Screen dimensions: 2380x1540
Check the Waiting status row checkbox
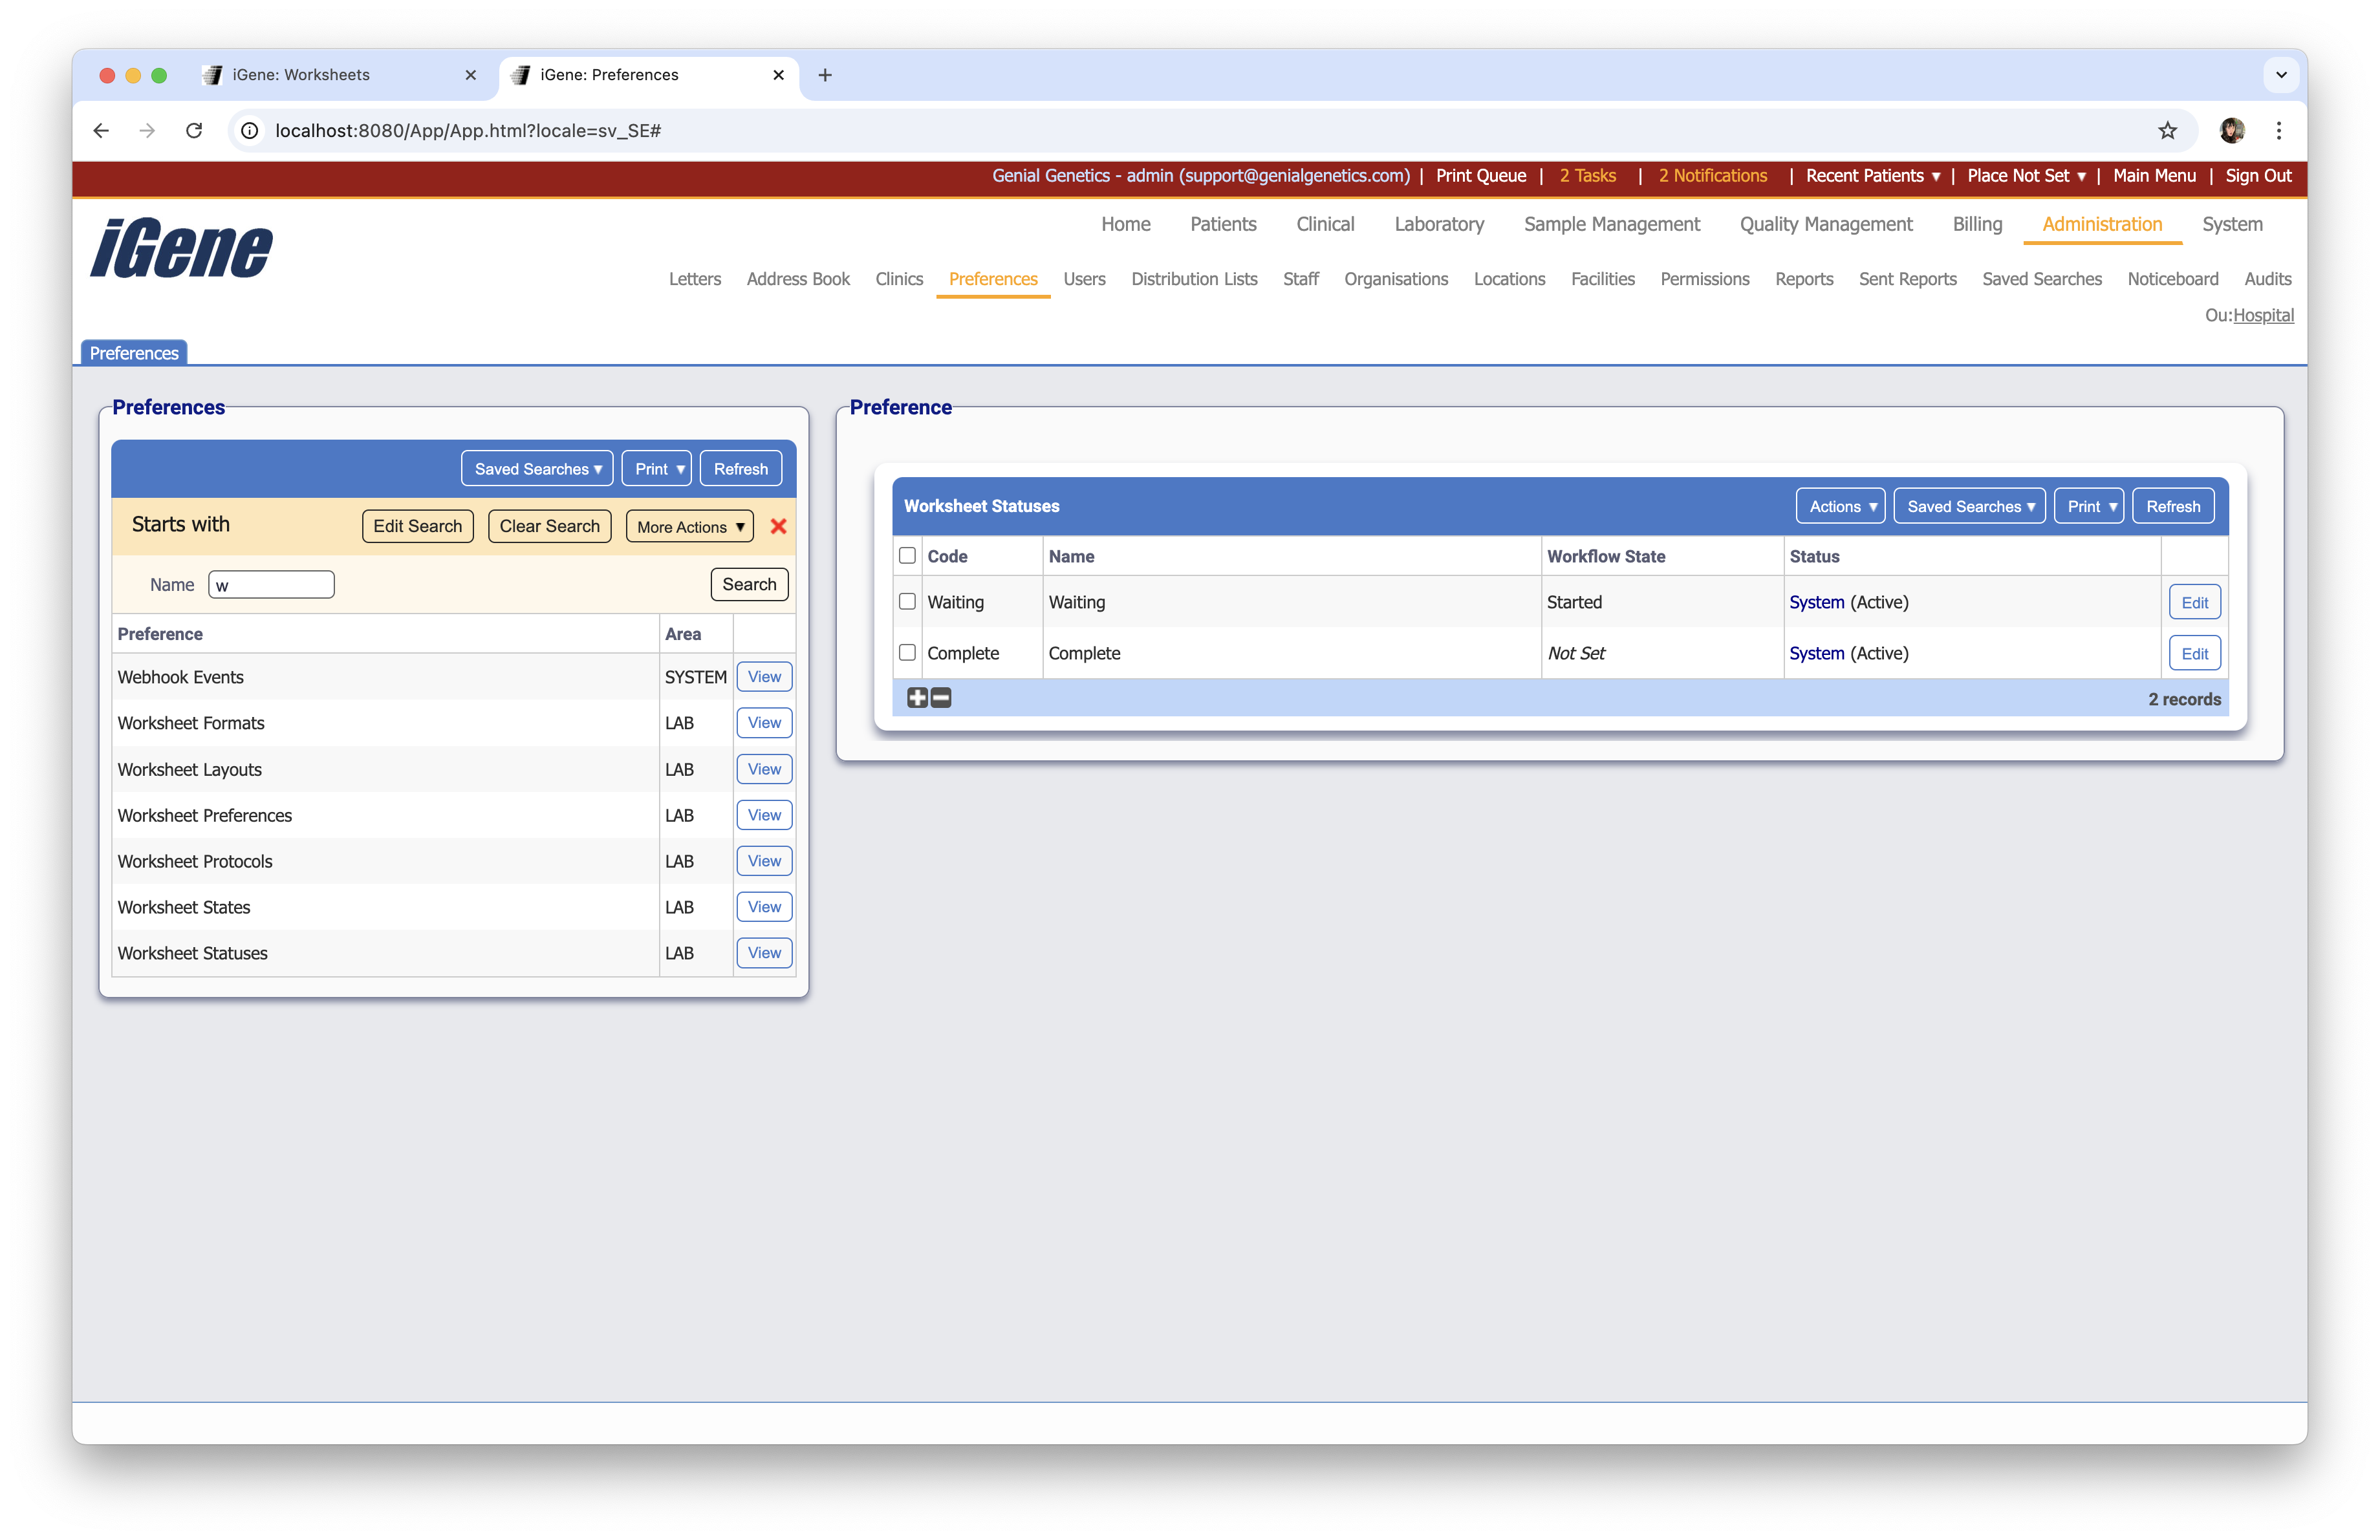click(907, 602)
